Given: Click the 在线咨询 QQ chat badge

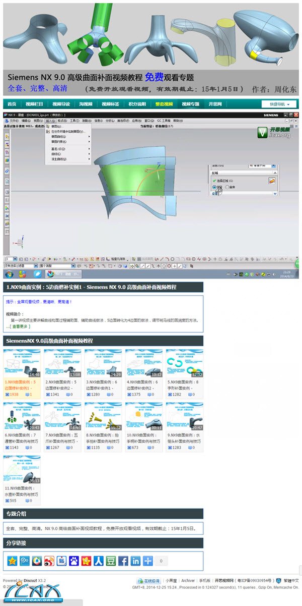Looking at the screenshot, I should tap(149, 581).
